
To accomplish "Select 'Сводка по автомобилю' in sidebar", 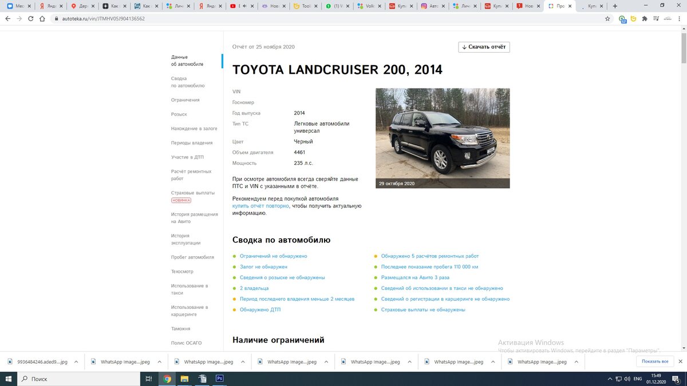I will 188,82.
